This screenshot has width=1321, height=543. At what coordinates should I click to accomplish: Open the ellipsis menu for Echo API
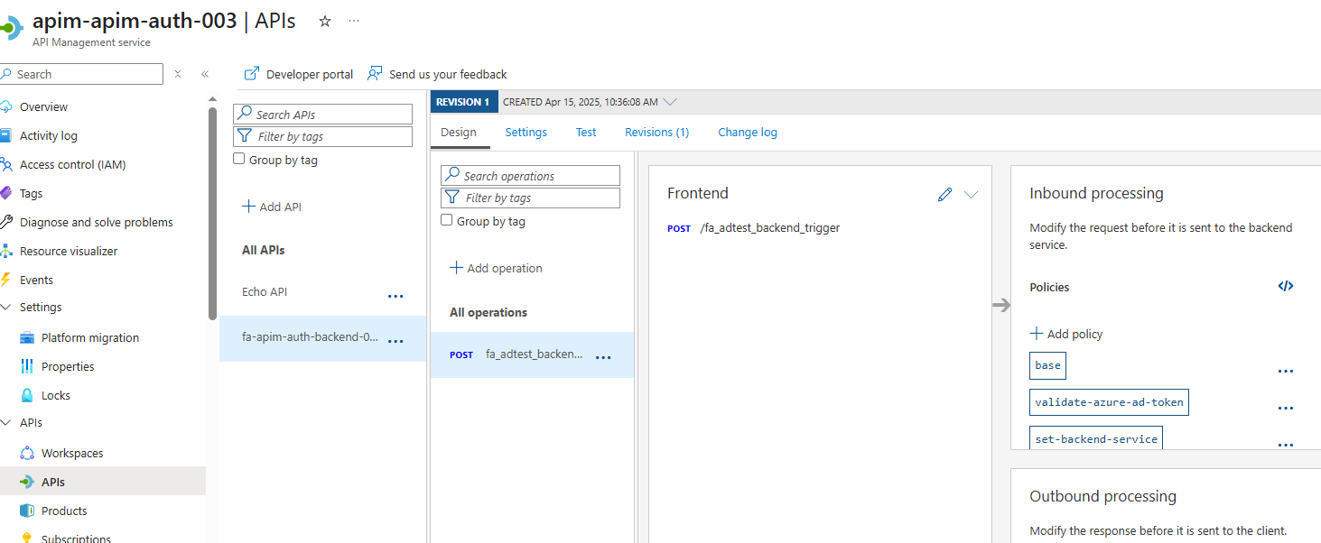pos(395,295)
